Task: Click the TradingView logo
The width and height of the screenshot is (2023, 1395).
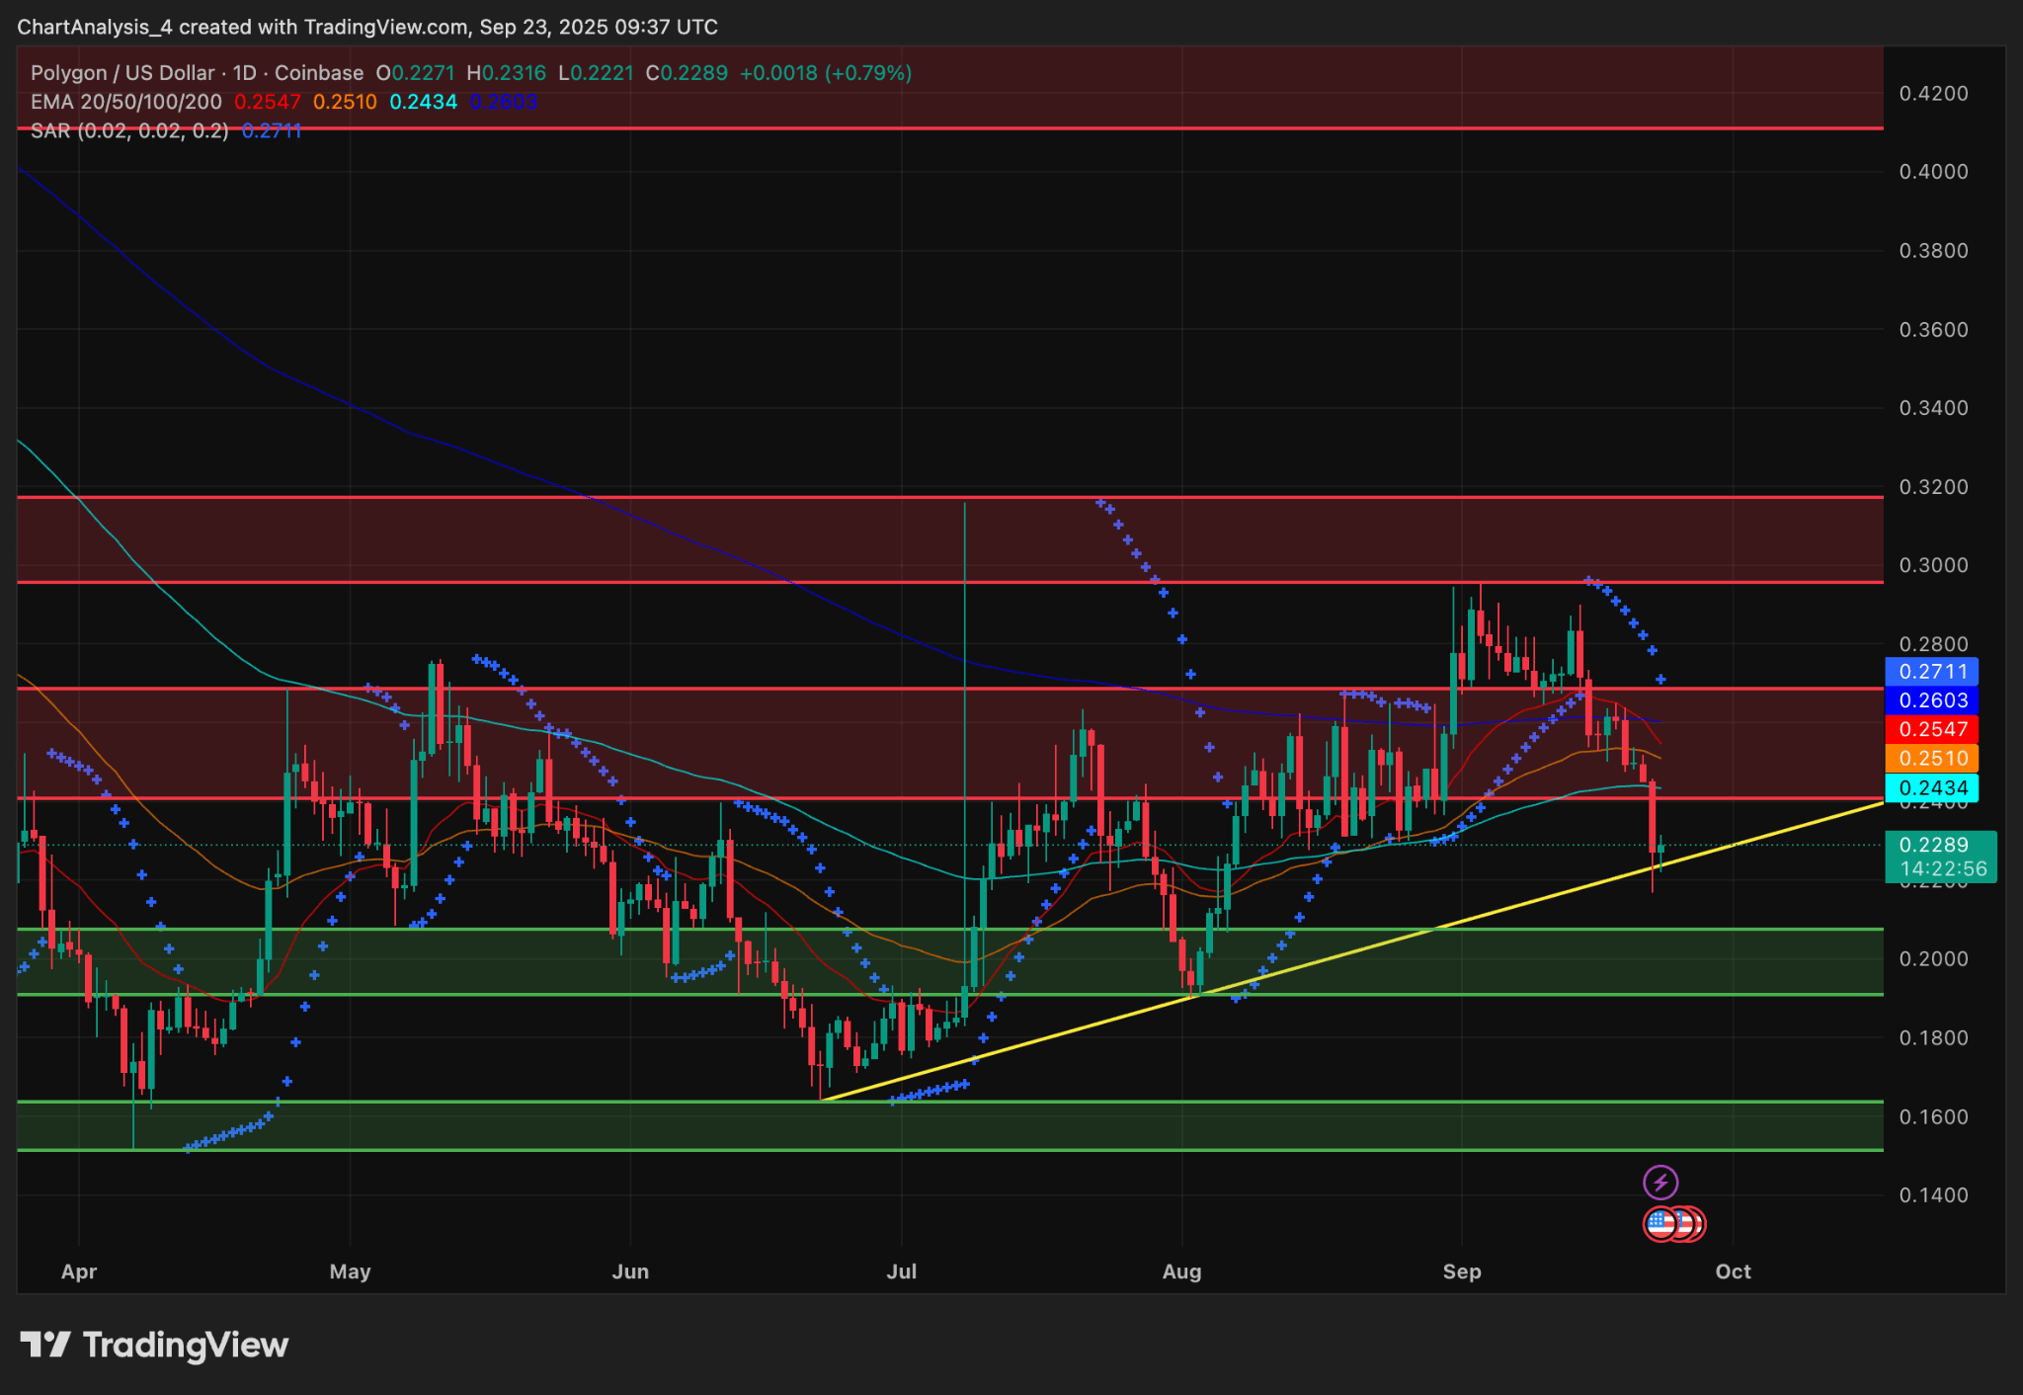Action: 153,1344
